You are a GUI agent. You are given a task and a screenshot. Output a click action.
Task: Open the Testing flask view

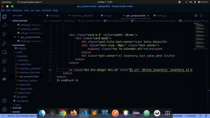[x=4, y=70]
